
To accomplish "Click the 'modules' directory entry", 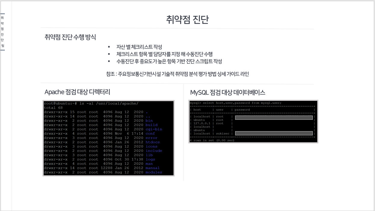I will [x=154, y=172].
